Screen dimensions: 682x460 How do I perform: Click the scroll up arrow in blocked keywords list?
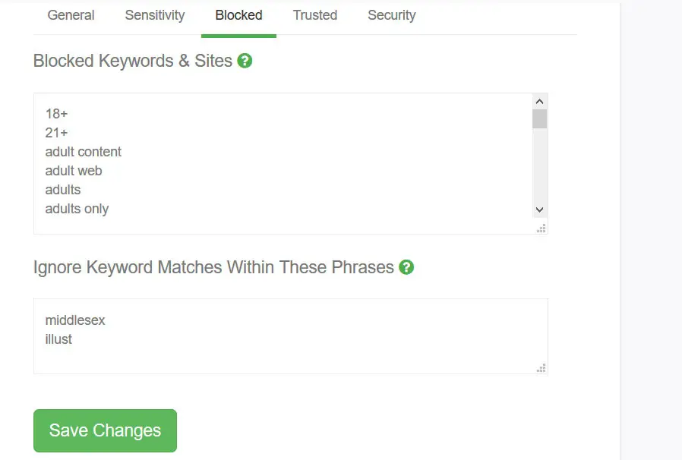[539, 102]
